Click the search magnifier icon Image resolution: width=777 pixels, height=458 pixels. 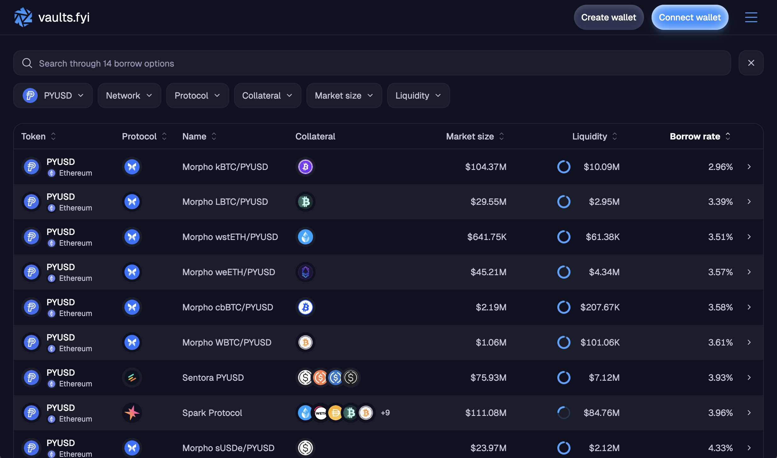point(27,63)
